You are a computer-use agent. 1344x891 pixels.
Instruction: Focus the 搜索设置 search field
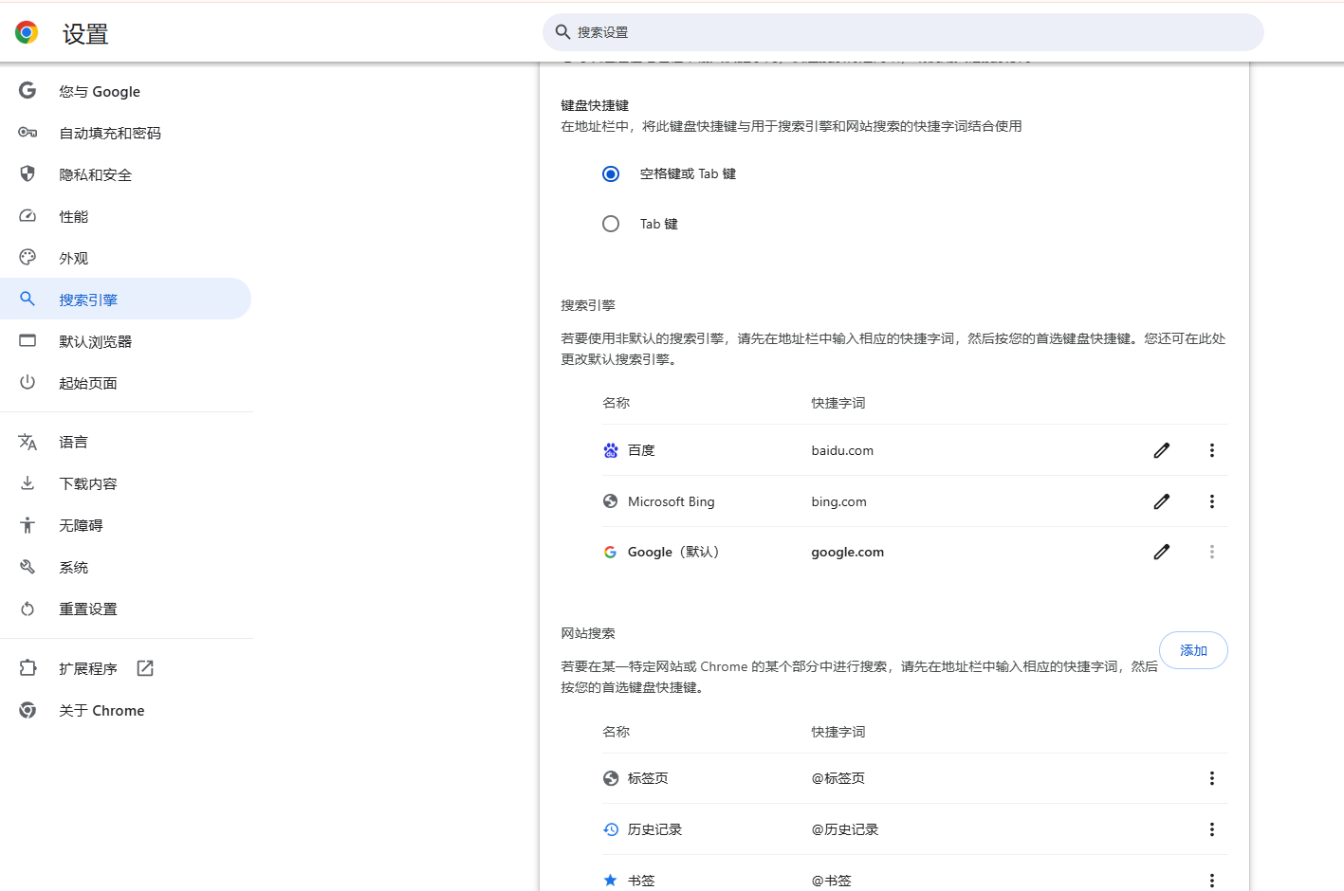coord(903,32)
